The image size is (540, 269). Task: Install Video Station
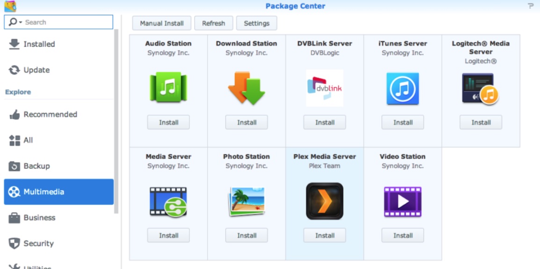click(403, 235)
